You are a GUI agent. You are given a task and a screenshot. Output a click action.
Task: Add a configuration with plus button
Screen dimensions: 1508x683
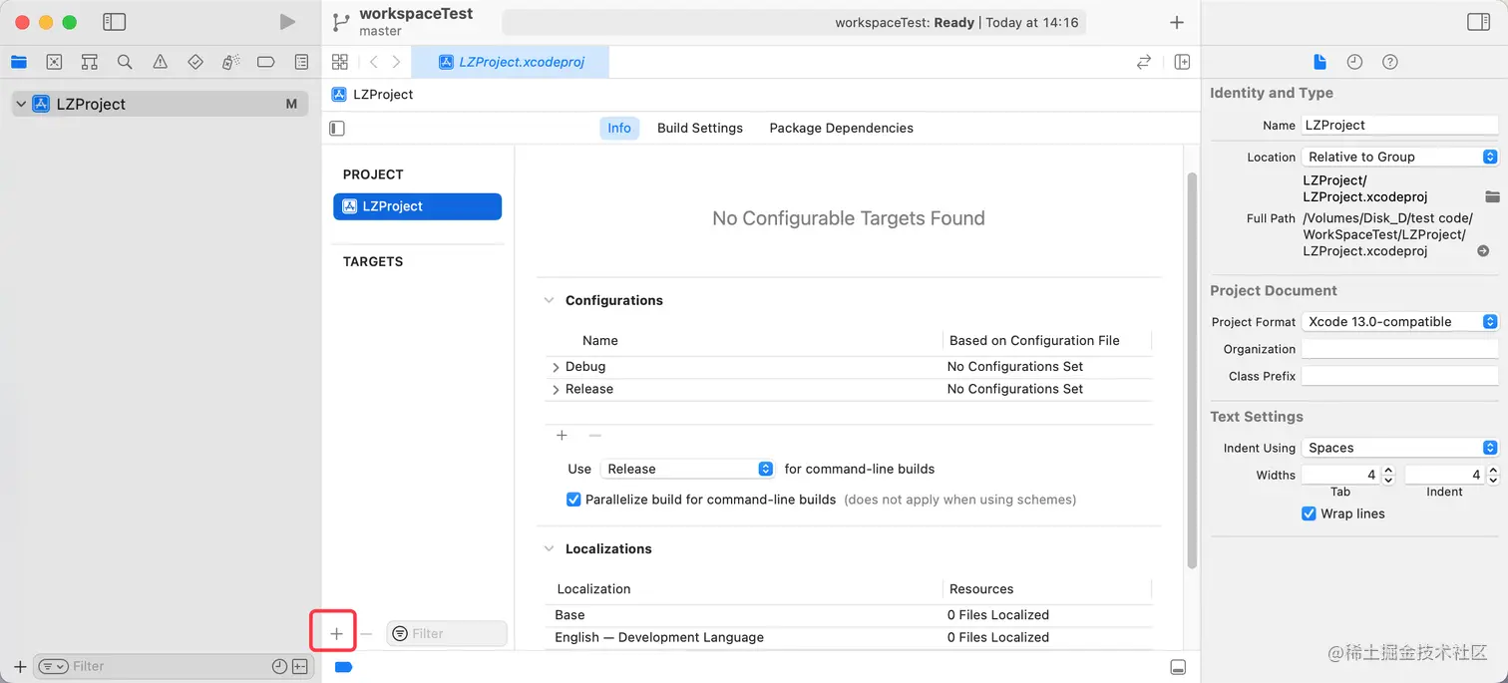pos(562,436)
